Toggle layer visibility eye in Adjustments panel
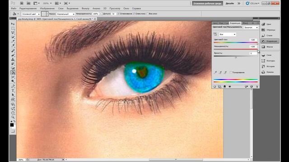 click(x=230, y=86)
